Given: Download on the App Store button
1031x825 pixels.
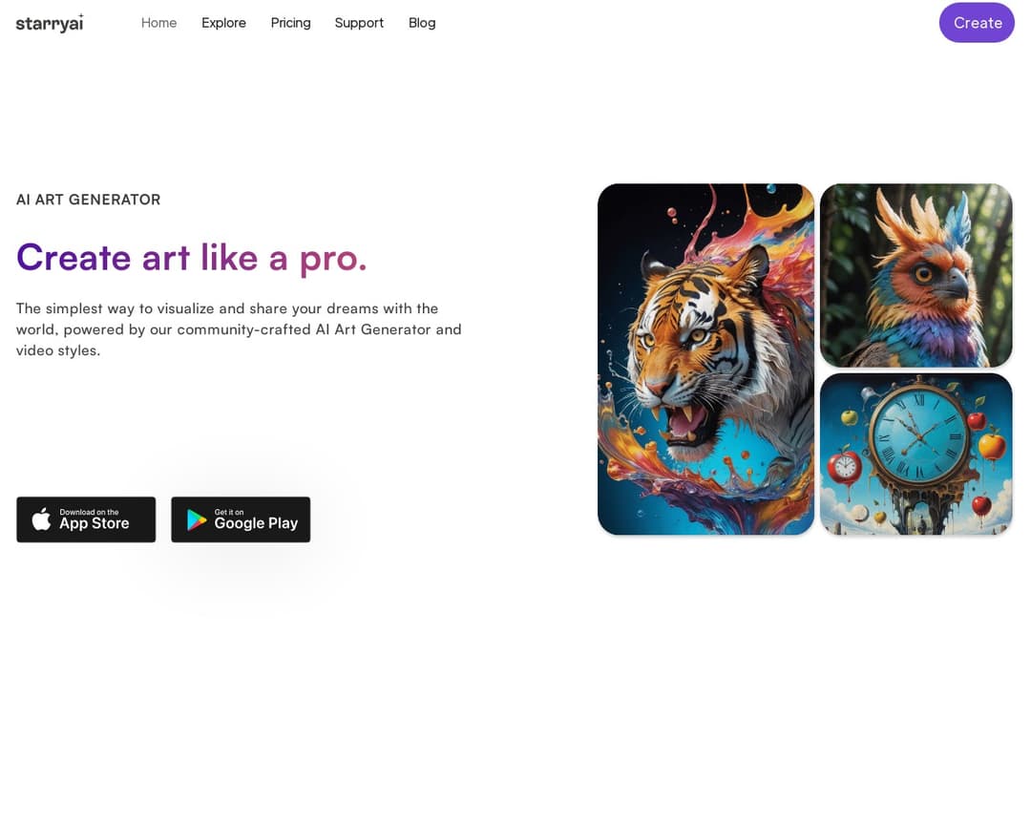Looking at the screenshot, I should 86,519.
